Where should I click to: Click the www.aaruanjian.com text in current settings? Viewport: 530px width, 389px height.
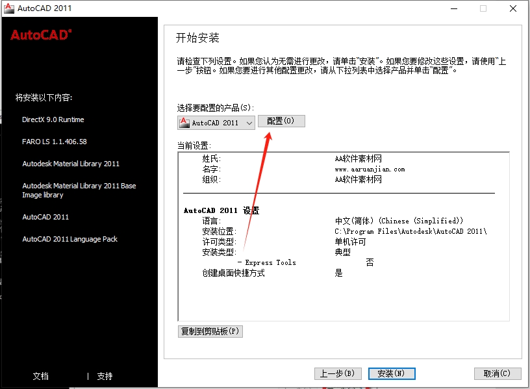click(370, 169)
